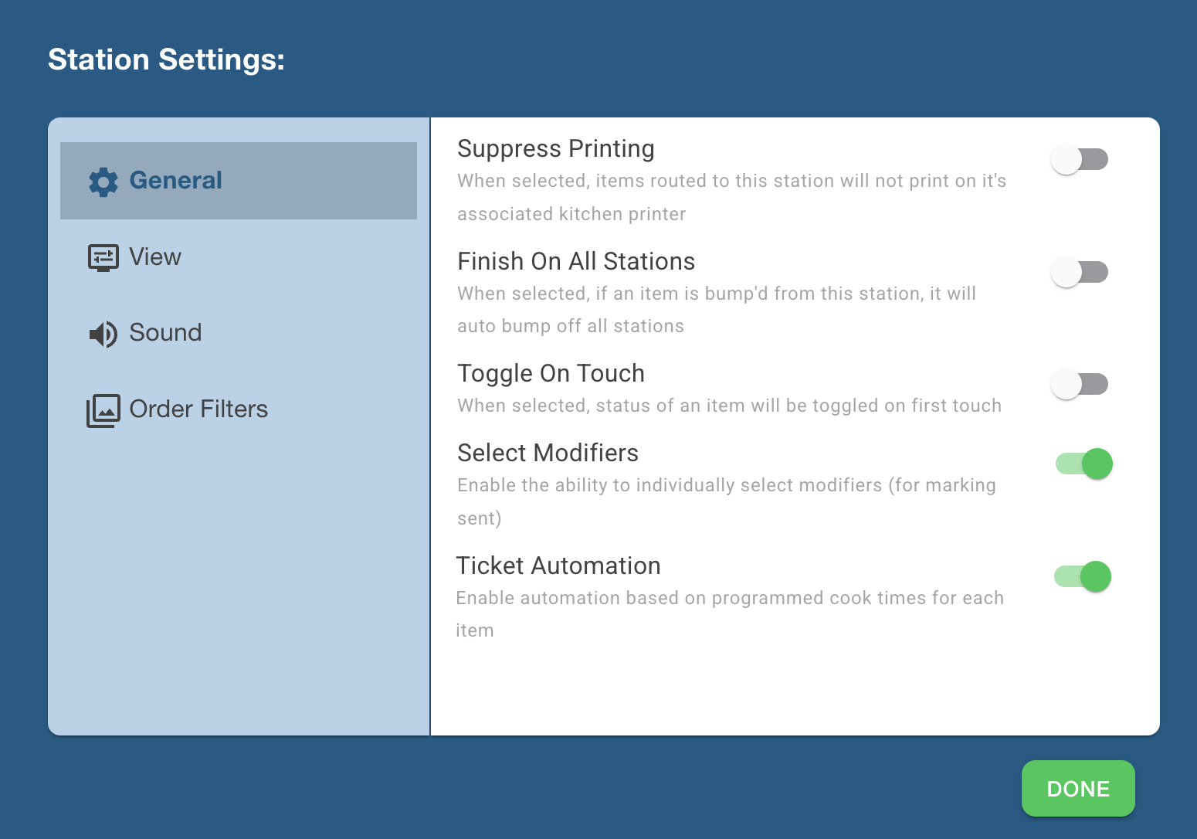Open the General settings tab label
This screenshot has width=1197, height=839.
click(x=175, y=180)
